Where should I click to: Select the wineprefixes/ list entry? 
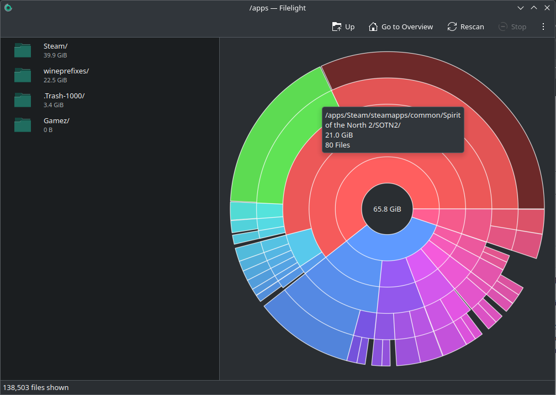click(x=66, y=71)
